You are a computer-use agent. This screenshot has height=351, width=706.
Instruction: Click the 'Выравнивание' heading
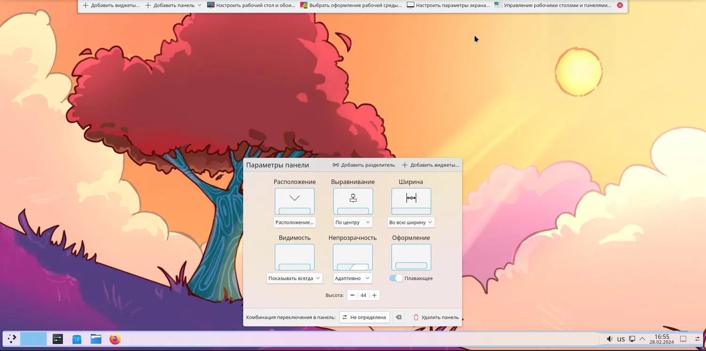click(x=353, y=182)
